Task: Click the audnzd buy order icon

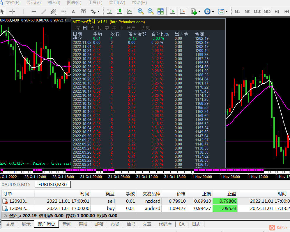Action: (x=5, y=208)
